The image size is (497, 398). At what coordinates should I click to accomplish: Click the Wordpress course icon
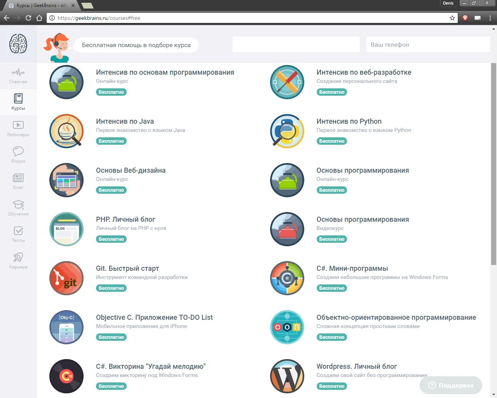tap(287, 376)
